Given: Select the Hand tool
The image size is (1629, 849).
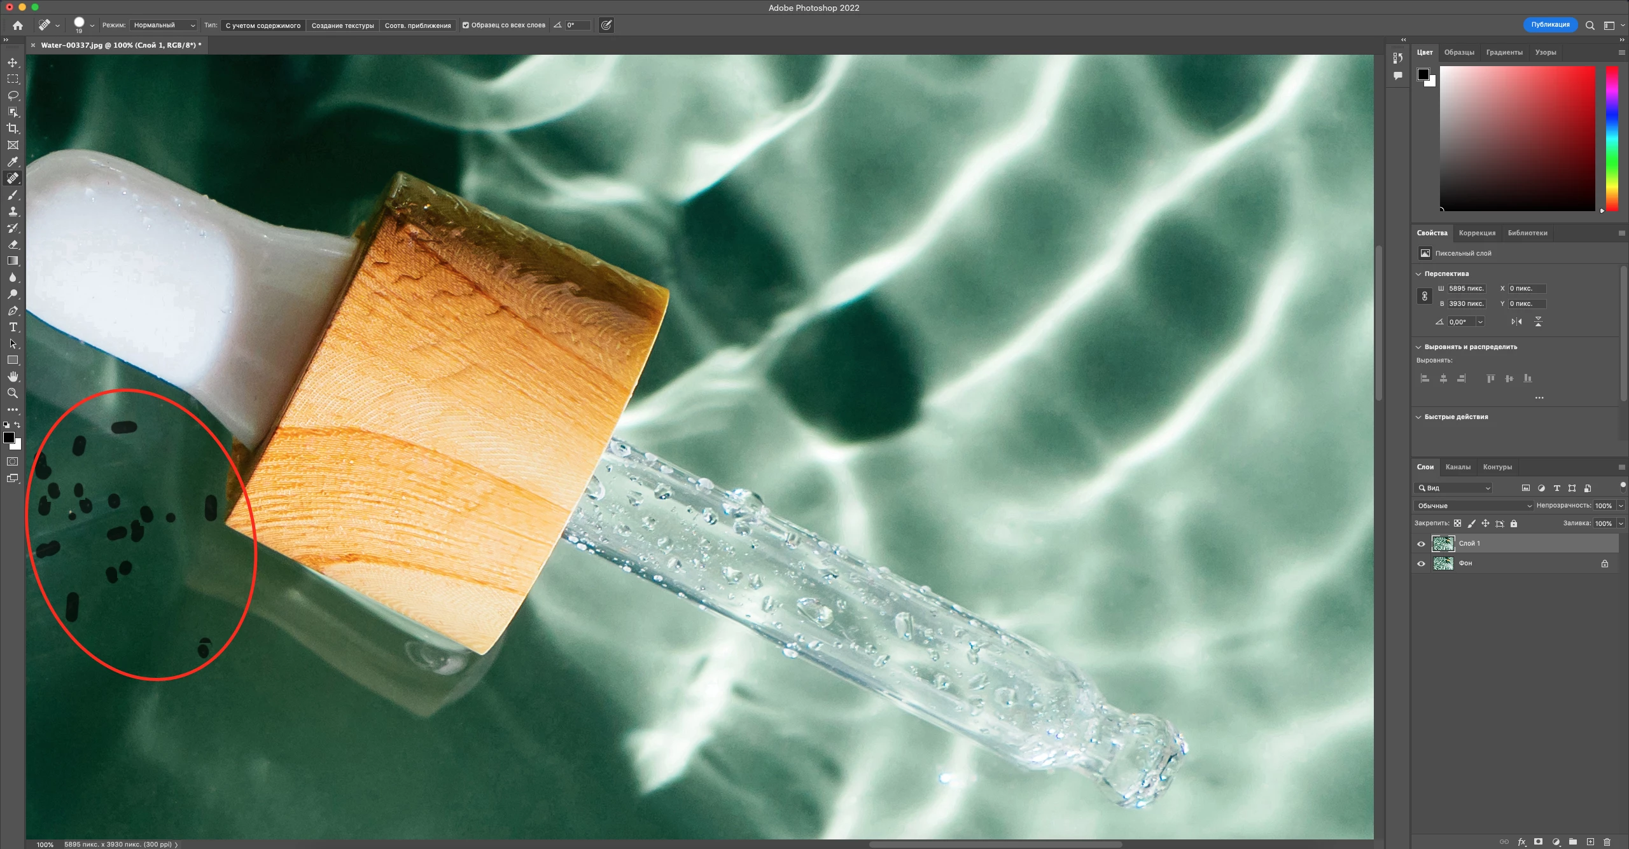Looking at the screenshot, I should pos(13,376).
